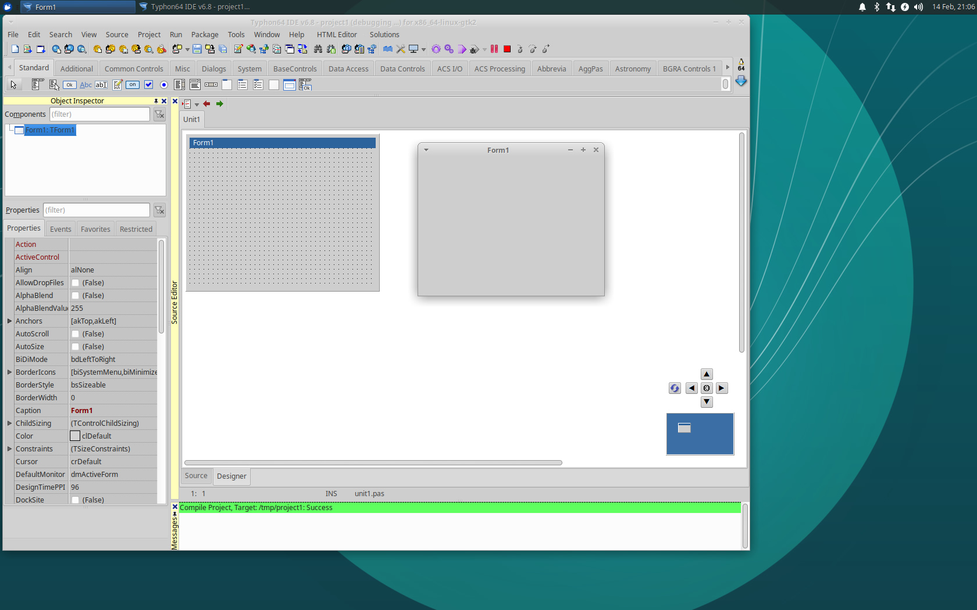Image resolution: width=977 pixels, height=610 pixels.
Task: Switch to Common Controls palette tab
Action: (x=134, y=69)
